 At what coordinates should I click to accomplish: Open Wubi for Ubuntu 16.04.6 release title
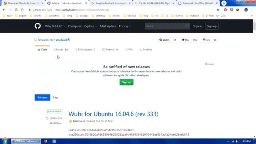click(x=113, y=114)
